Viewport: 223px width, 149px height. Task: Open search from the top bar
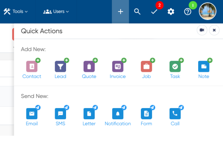[x=137, y=11]
